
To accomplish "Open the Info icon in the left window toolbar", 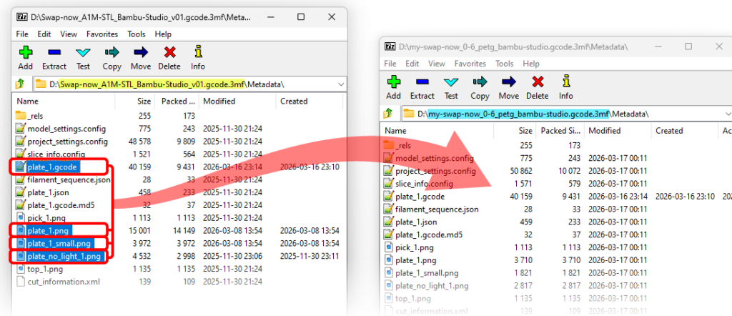I will [x=198, y=54].
